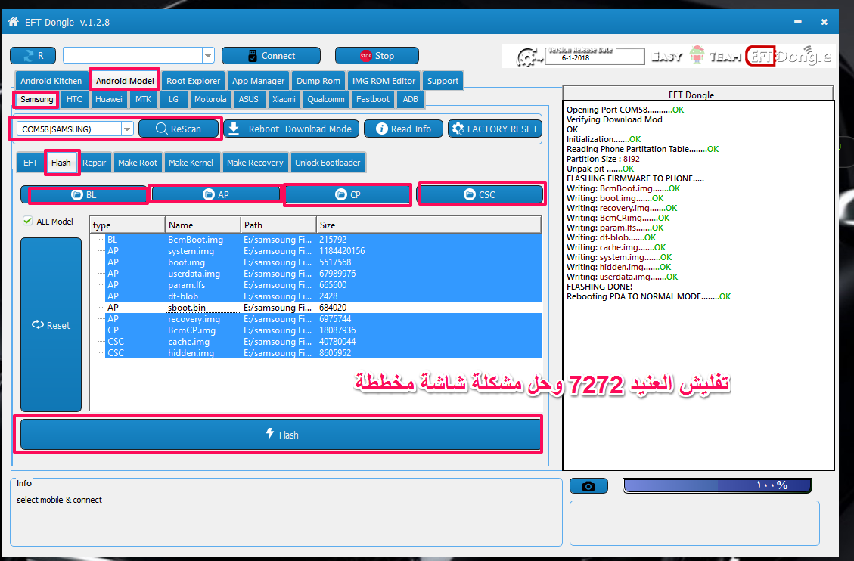Select the Fastboot tab

pyautogui.click(x=372, y=99)
